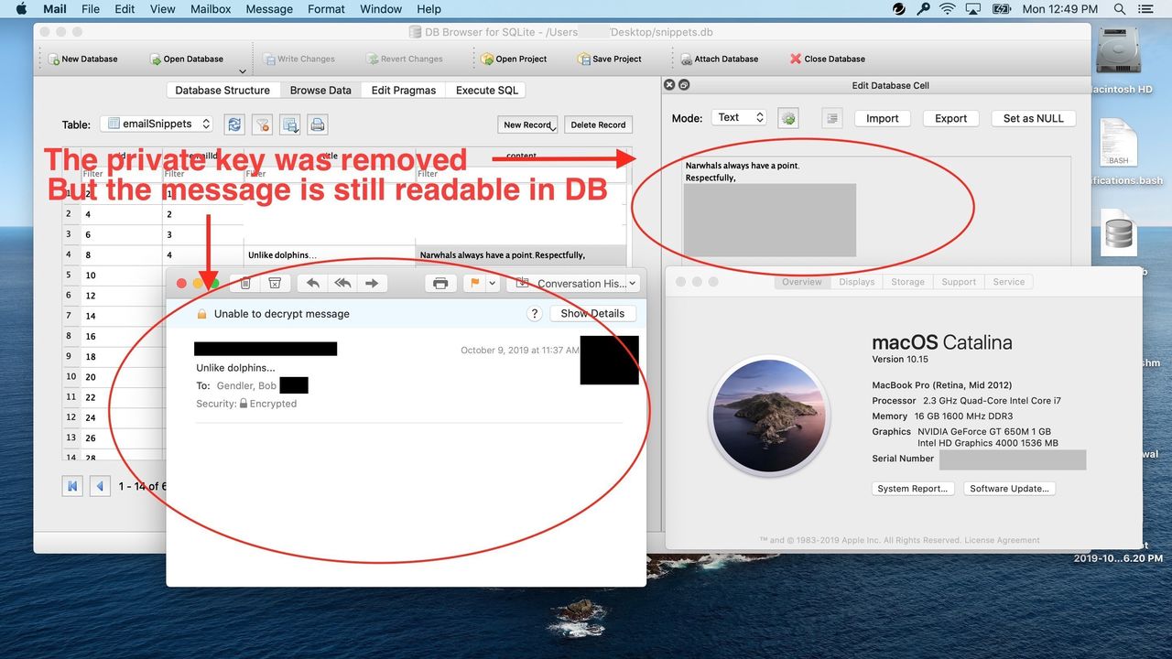Click the clear all filters icon
Viewport: 1172px width, 659px height.
point(262,124)
